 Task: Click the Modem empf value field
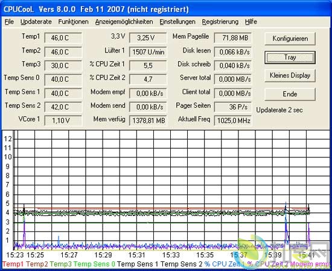pos(148,93)
